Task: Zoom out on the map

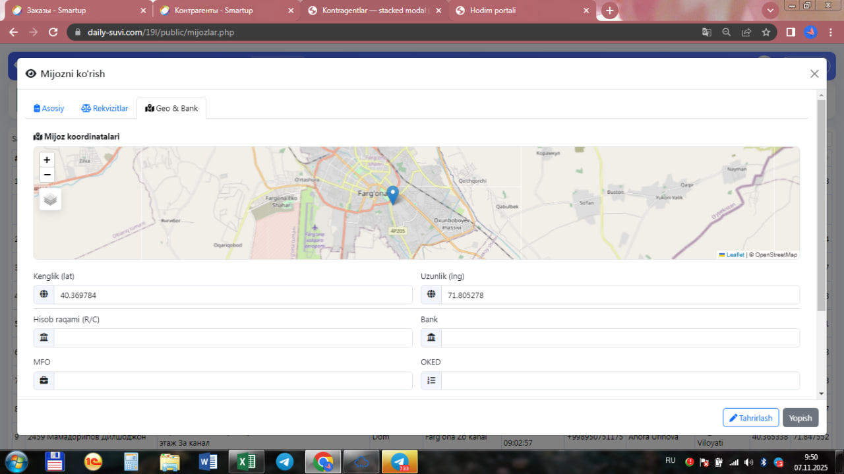Action: (x=47, y=175)
